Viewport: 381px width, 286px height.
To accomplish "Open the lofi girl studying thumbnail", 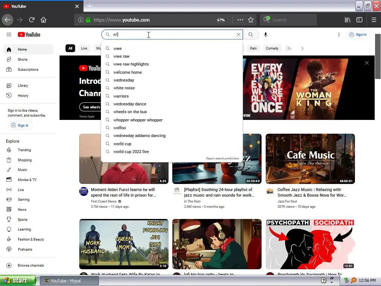I will (x=217, y=244).
